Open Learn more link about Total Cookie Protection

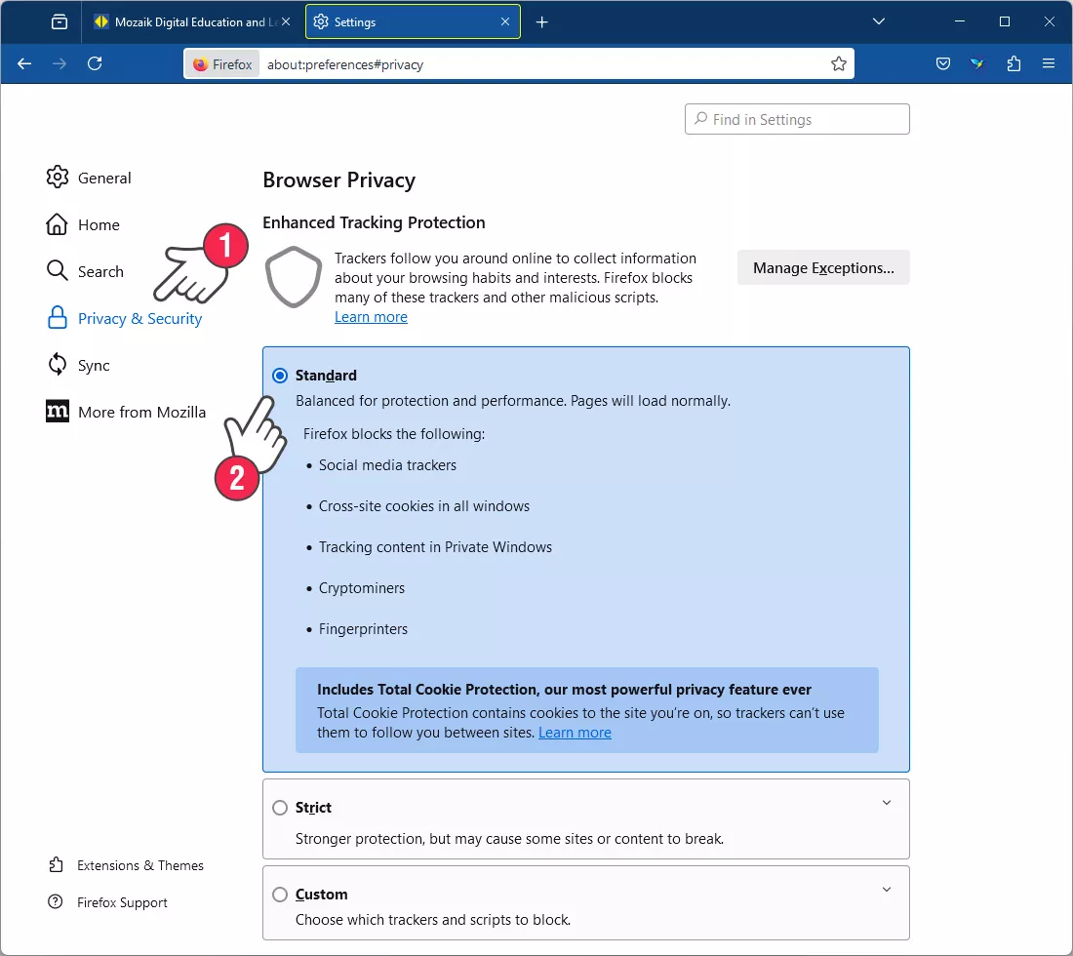point(575,733)
